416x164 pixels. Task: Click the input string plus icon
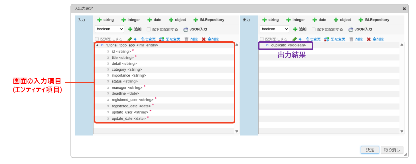100,20
